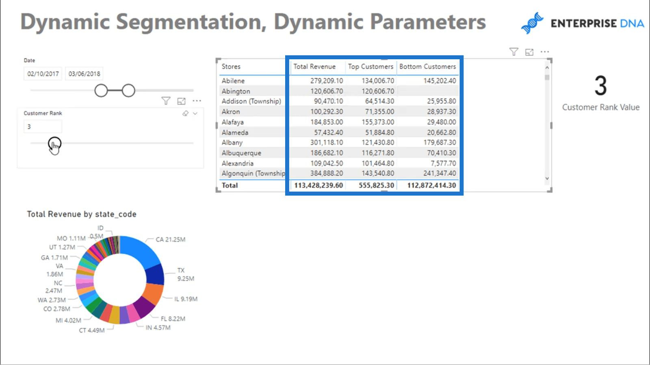Click the UT 1.27M data label
This screenshot has height=365, width=650.
[62, 247]
